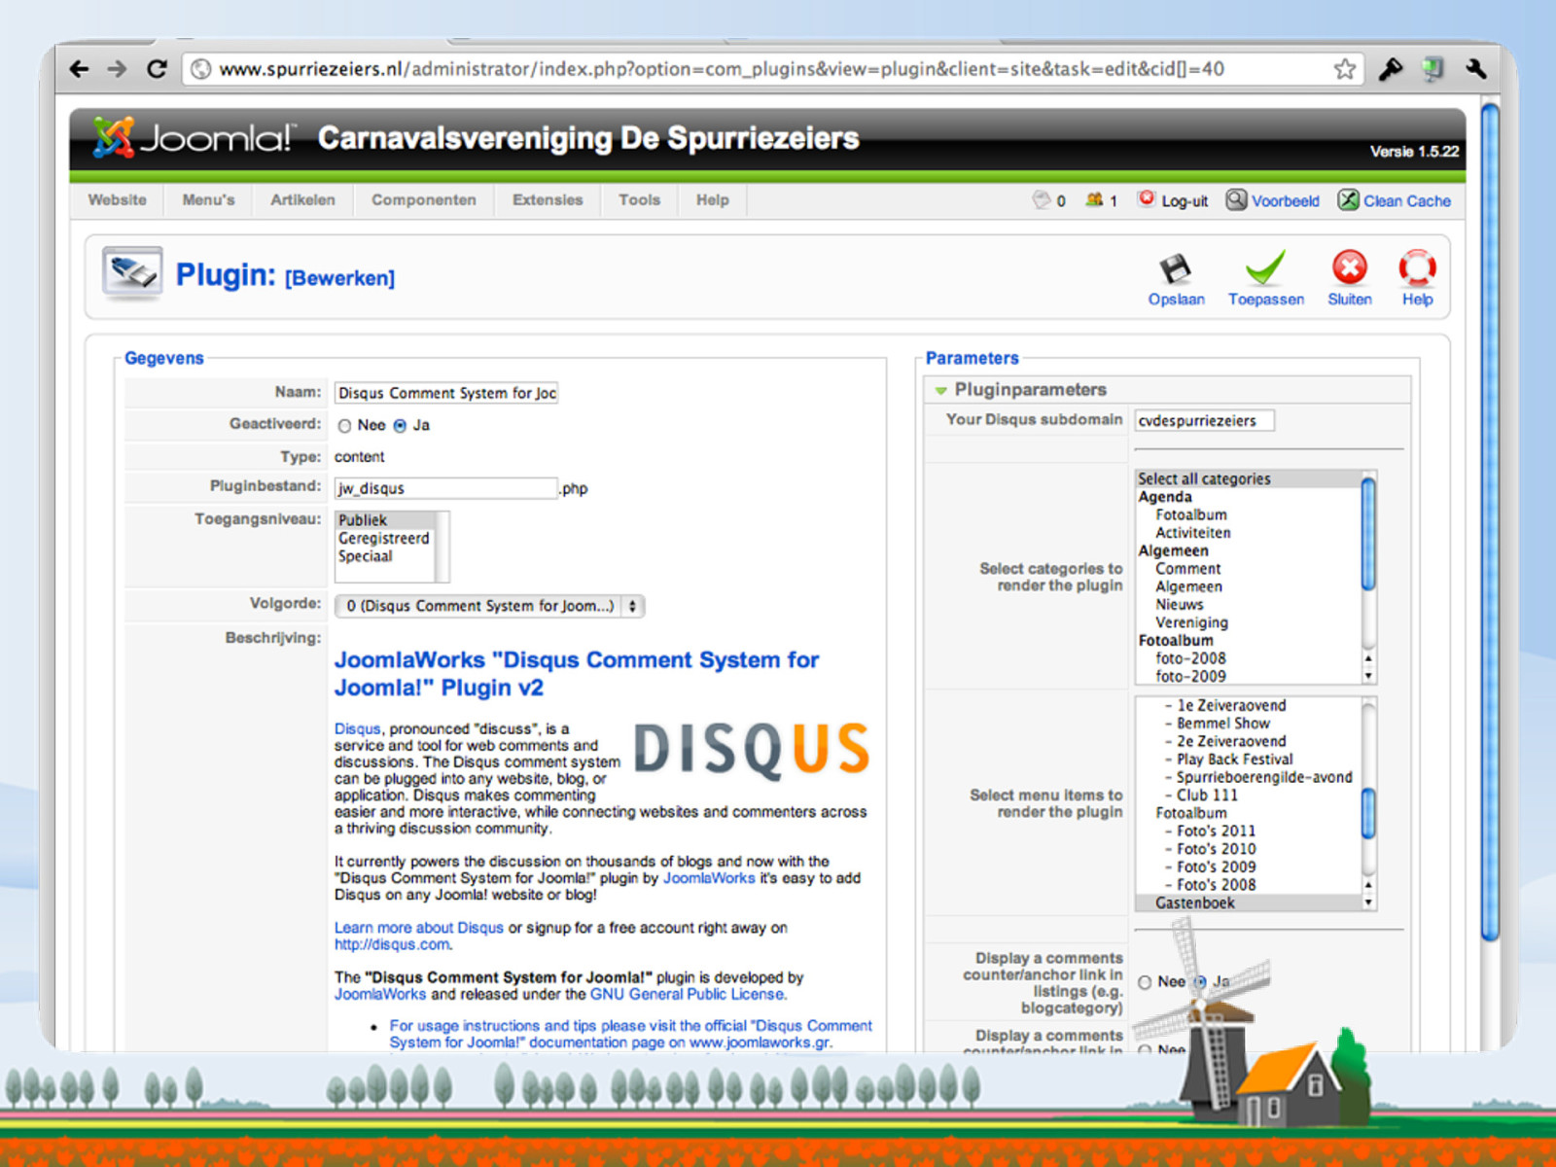Click the down arrow of the categories list scrollbar
This screenshot has width=1556, height=1167.
[1368, 676]
